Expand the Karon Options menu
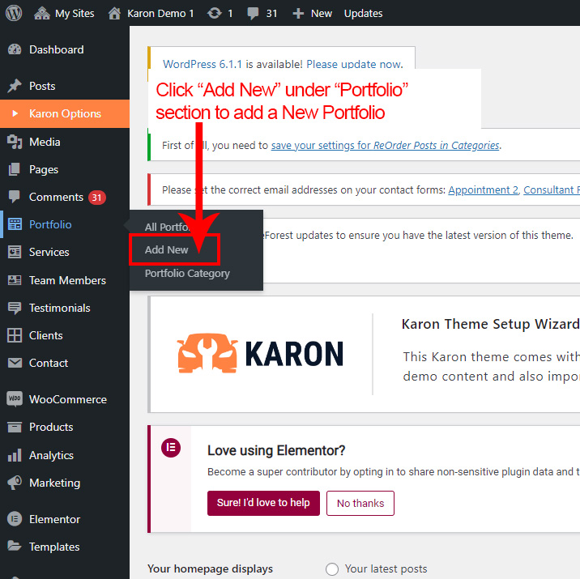The height and width of the screenshot is (579, 580). pyautogui.click(x=65, y=113)
